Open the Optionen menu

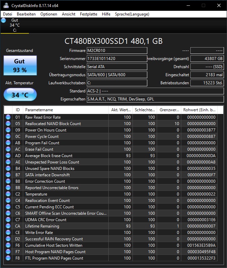pos(49,14)
